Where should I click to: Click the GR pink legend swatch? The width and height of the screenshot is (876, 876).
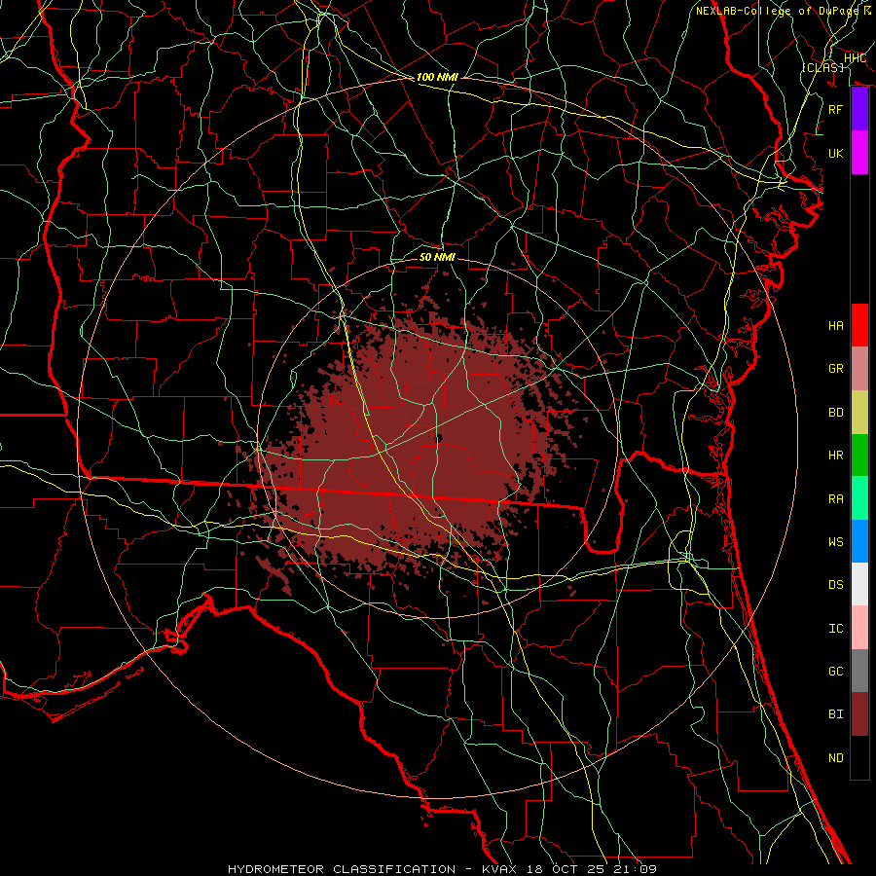859,368
